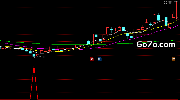Click the 12.80 low price label
Screen dimensions: 180x100
coord(41,57)
